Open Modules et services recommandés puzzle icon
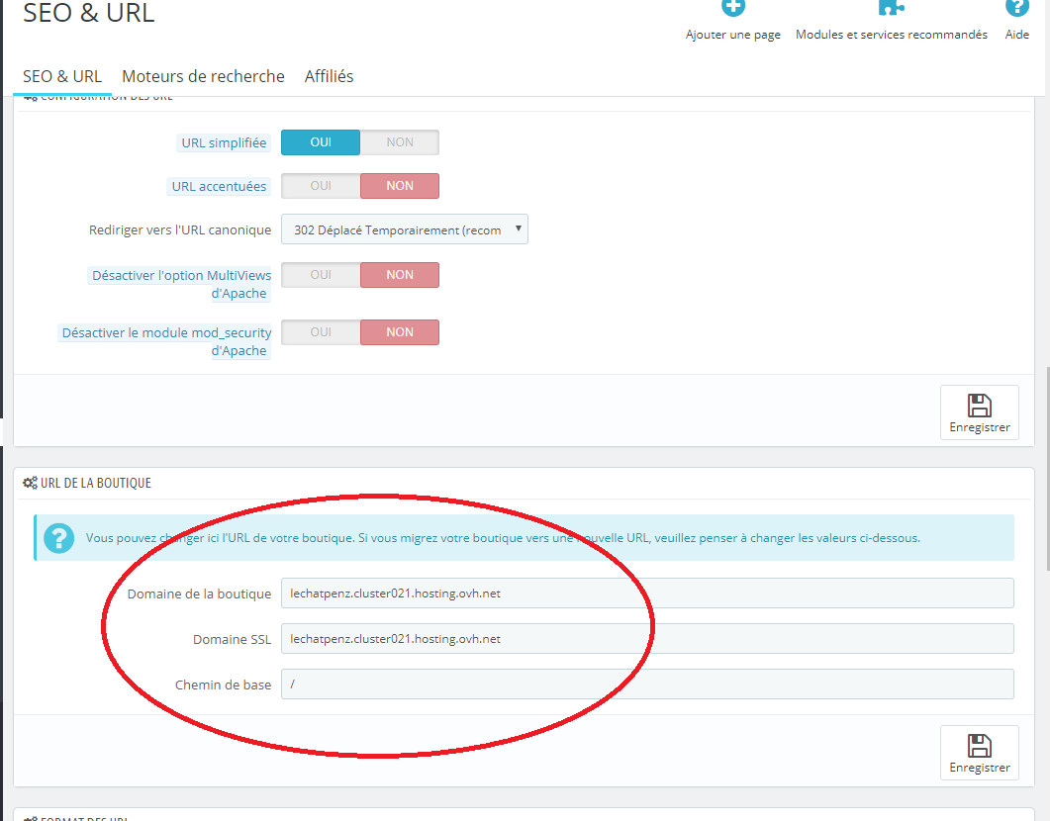1050x821 pixels. coord(892,7)
